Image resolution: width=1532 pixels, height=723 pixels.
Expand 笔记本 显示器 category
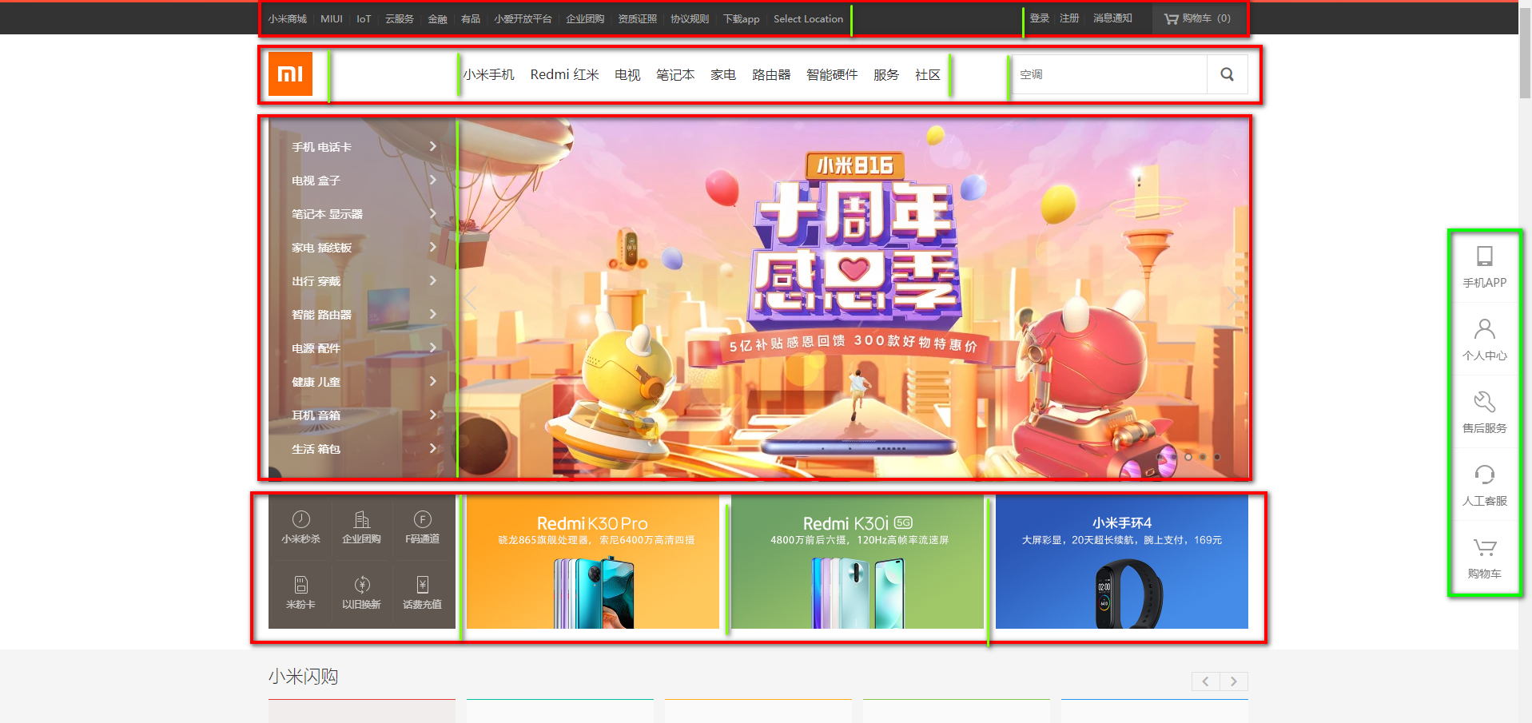[362, 214]
